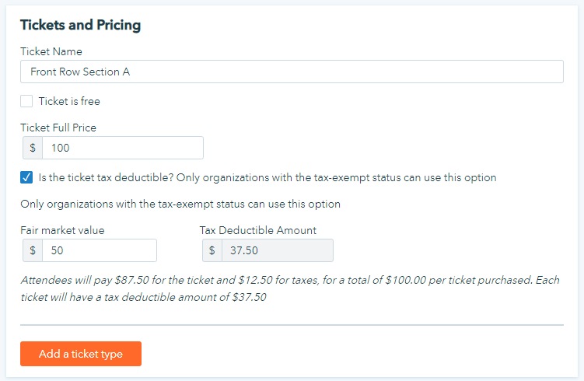Screen dimensions: 584x381
Task: Click the 'Tickets and Pricing' heading
Action: pos(80,25)
